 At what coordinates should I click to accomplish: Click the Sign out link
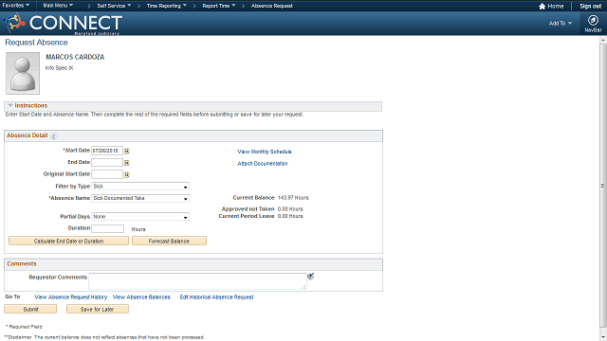pos(590,7)
